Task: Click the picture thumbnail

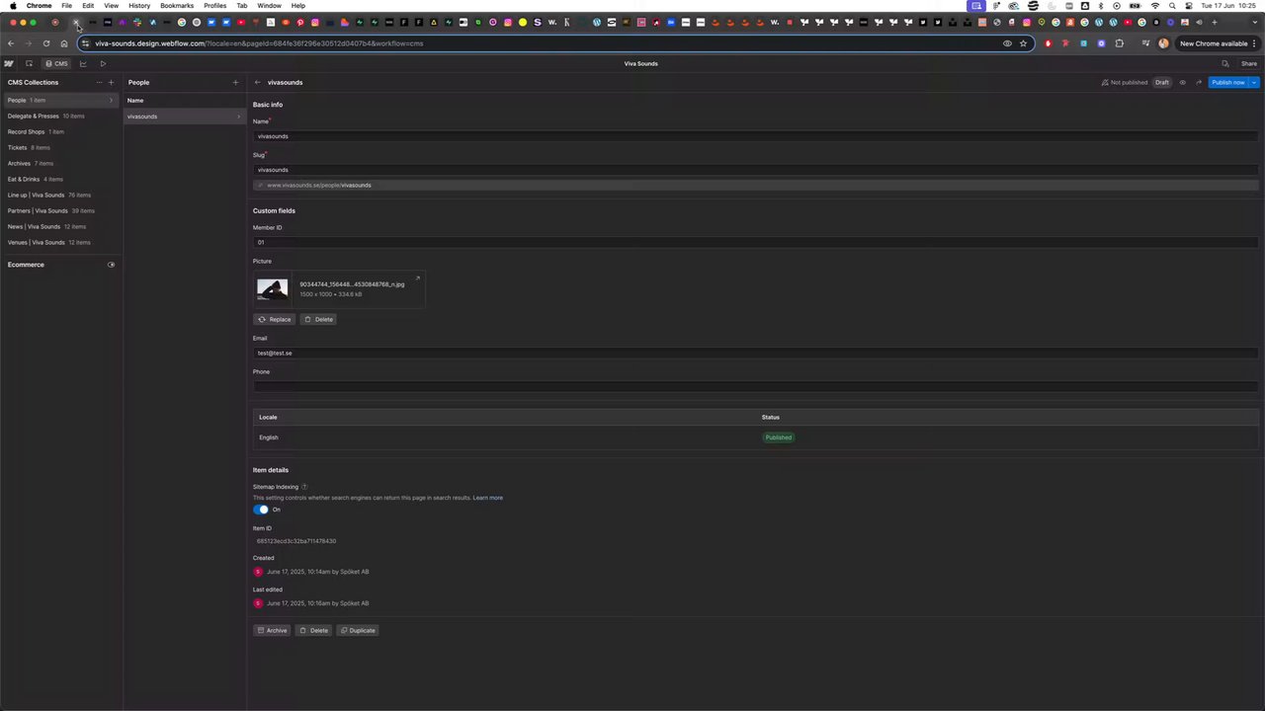Action: coord(273,289)
